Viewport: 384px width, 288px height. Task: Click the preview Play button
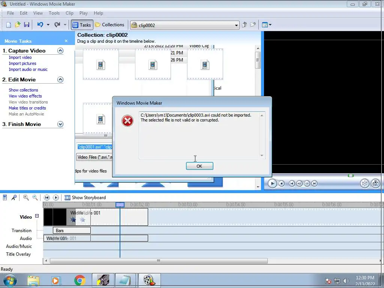[x=272, y=183]
